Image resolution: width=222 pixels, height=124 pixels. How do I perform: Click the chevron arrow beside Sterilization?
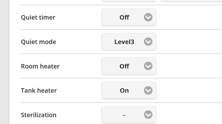pyautogui.click(x=148, y=115)
